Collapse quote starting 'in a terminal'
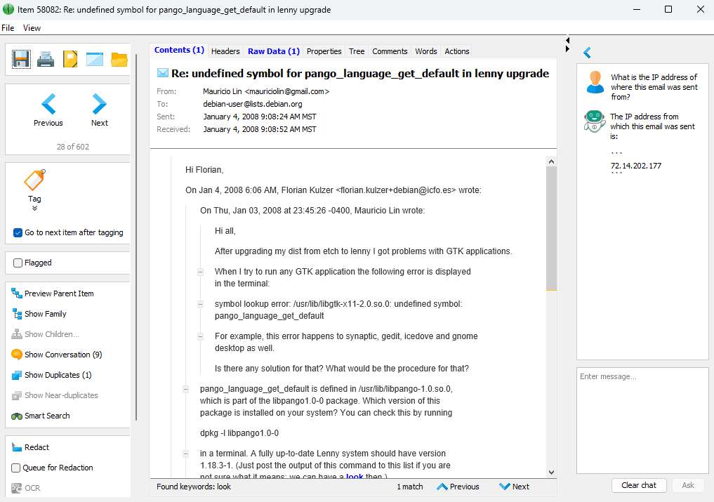Image resolution: width=714 pixels, height=502 pixels. coord(186,454)
